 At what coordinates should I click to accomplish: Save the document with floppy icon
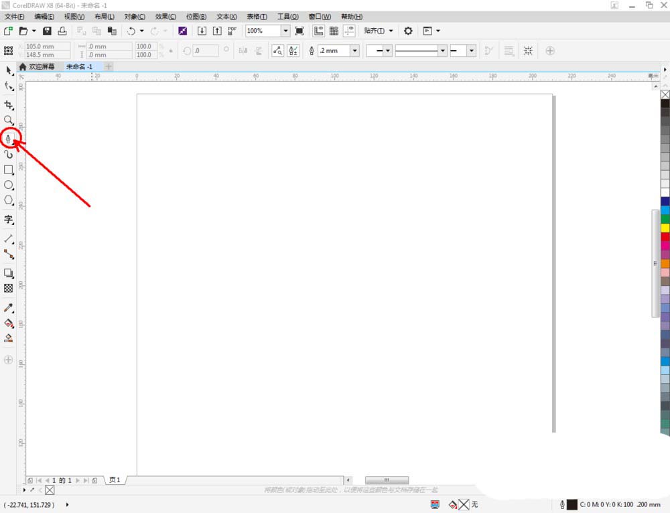click(47, 31)
